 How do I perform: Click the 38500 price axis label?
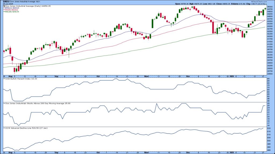point(270,74)
